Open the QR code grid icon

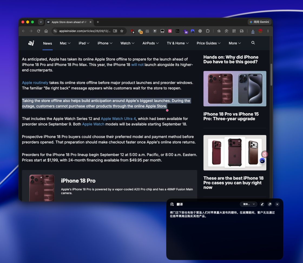234,31
